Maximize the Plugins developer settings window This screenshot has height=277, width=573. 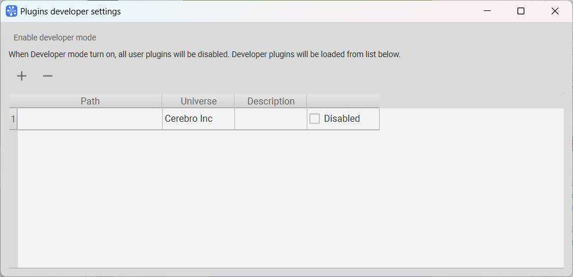tap(521, 12)
